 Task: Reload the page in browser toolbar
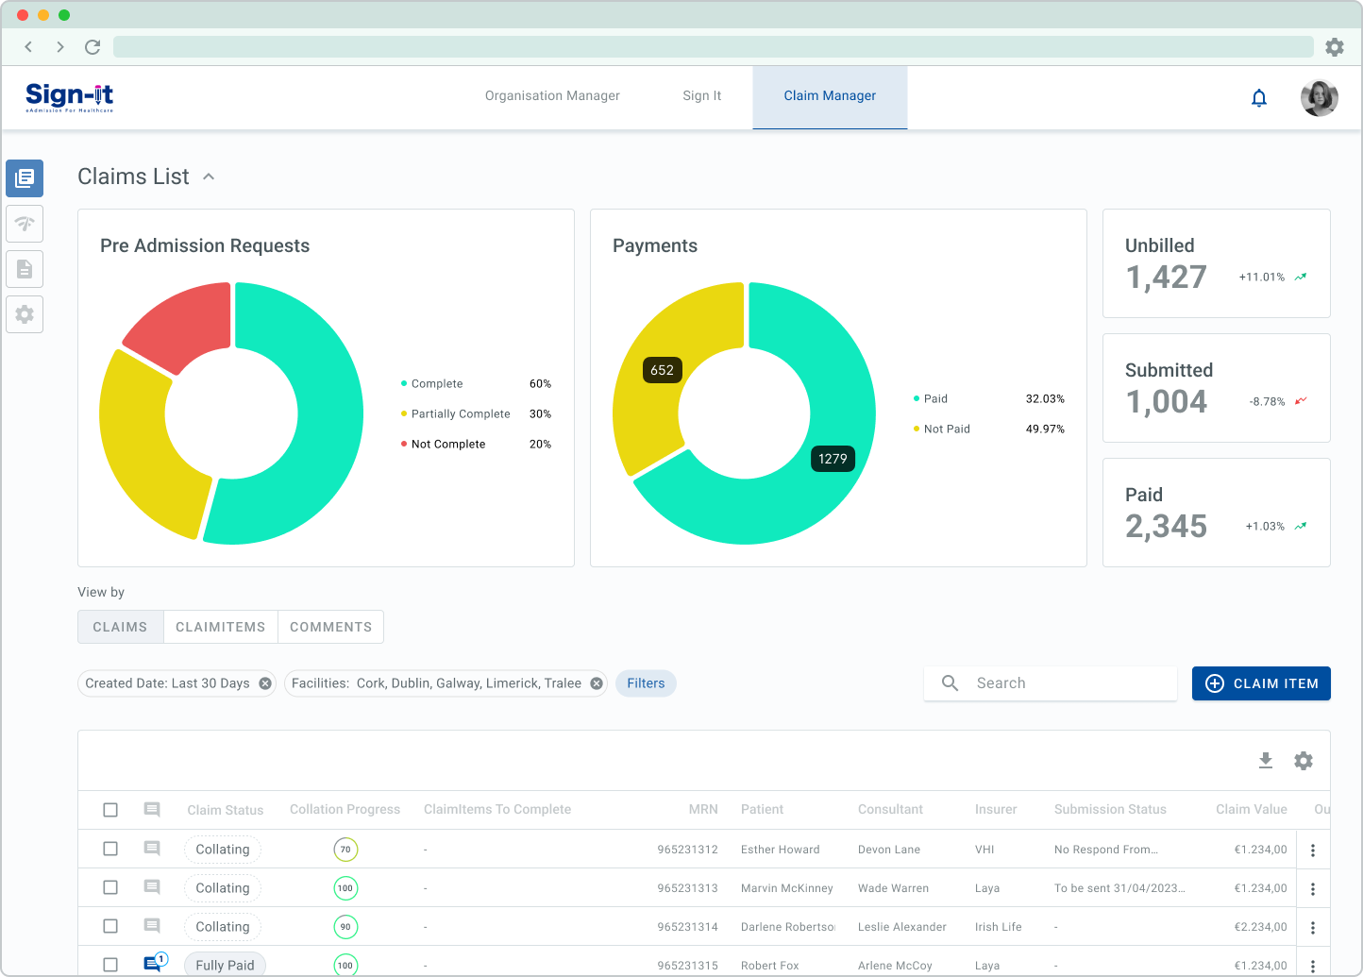[x=93, y=47]
